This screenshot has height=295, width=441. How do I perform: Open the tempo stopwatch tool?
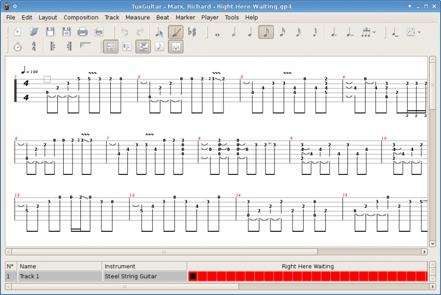18,47
